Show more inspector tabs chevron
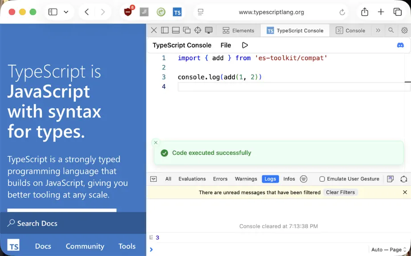 378,30
